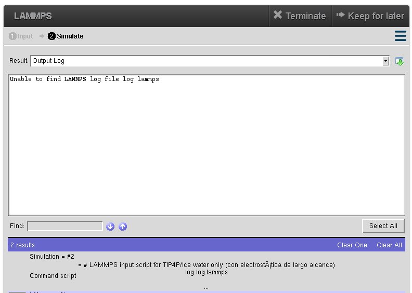
Task: Click the LAMMPS title in the header
Action: coord(33,16)
